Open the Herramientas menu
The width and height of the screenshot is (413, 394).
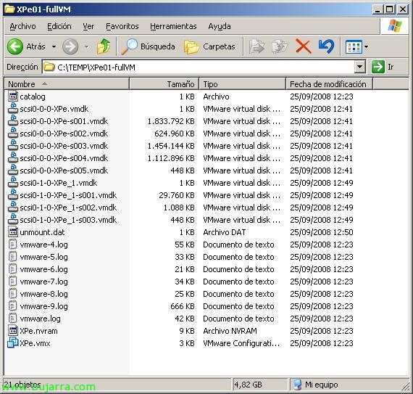(173, 26)
